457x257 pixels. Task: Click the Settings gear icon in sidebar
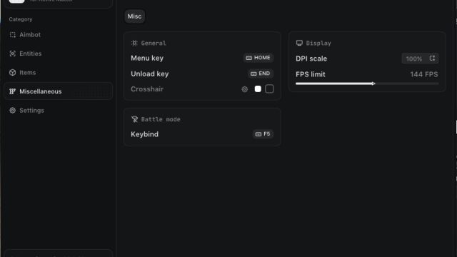pos(13,111)
